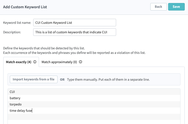
Task: Click the empty line below time delay fuse
Action: (94, 117)
